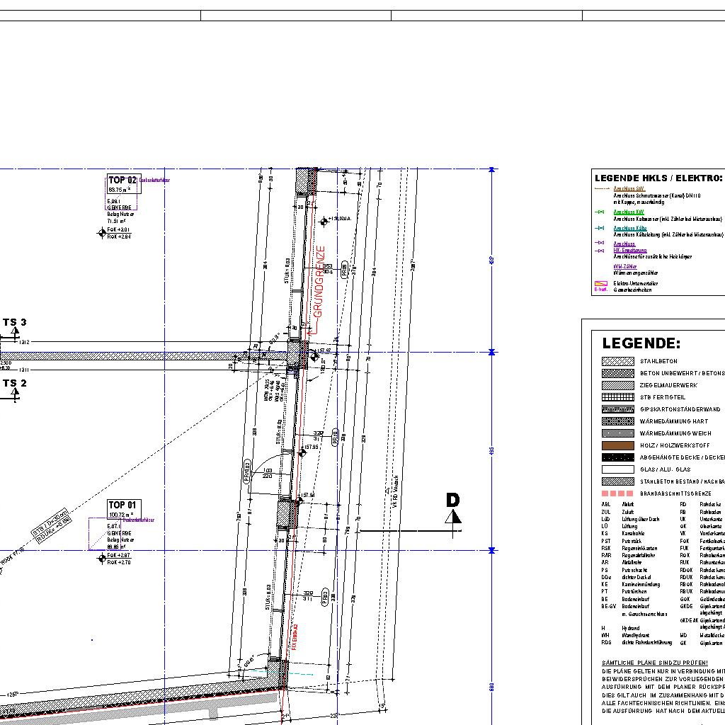Click the Stahlbeton hatch swatch in legend
Image resolution: width=725 pixels, height=725 pixels.
point(617,361)
